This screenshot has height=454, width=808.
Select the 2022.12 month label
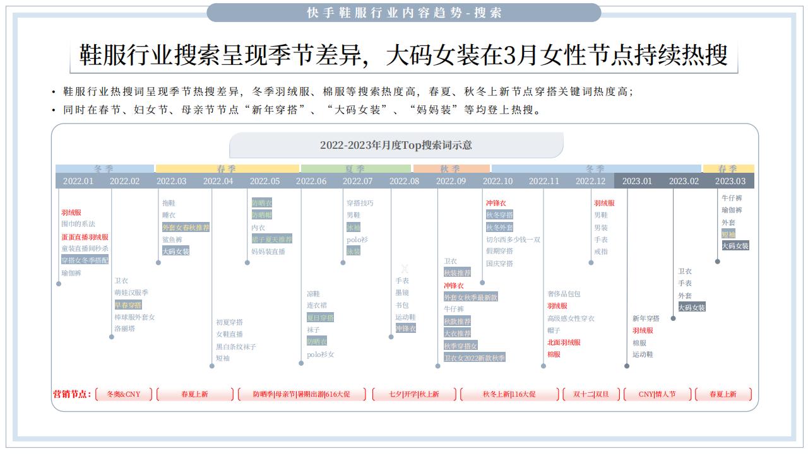(591, 181)
